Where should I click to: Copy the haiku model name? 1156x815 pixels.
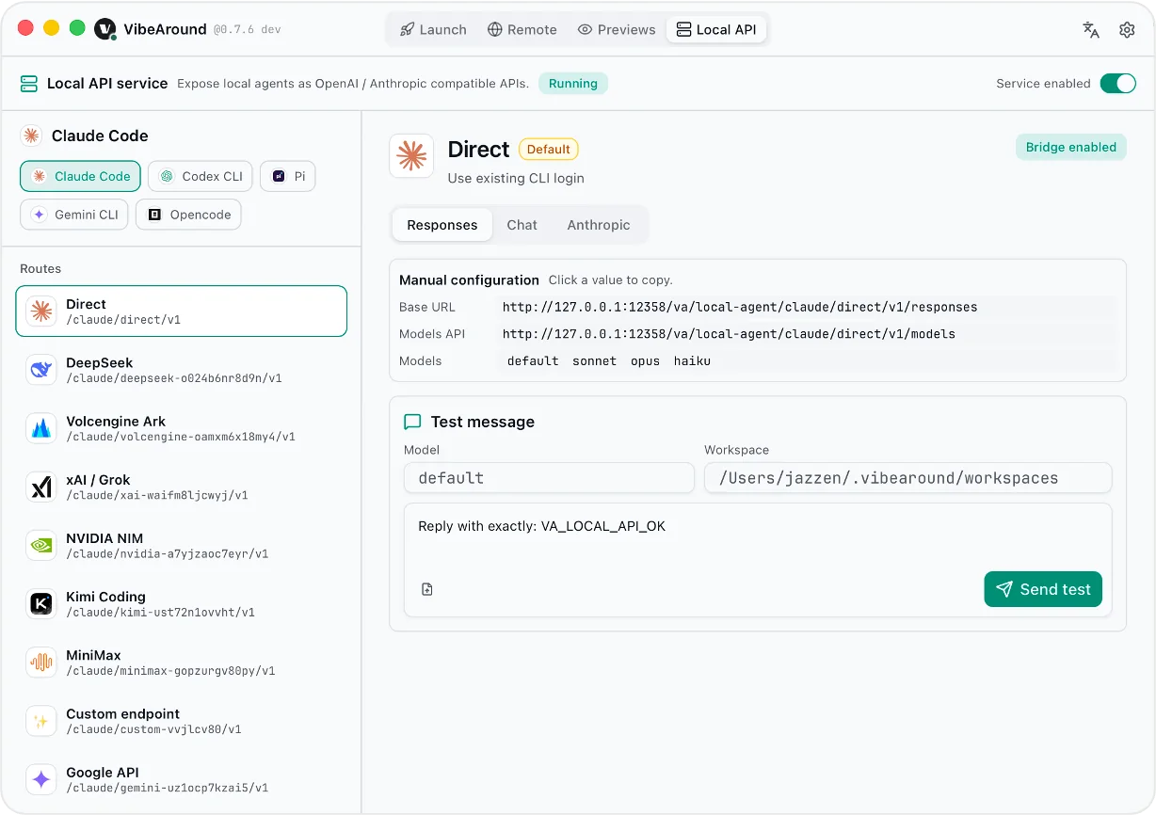(x=692, y=361)
